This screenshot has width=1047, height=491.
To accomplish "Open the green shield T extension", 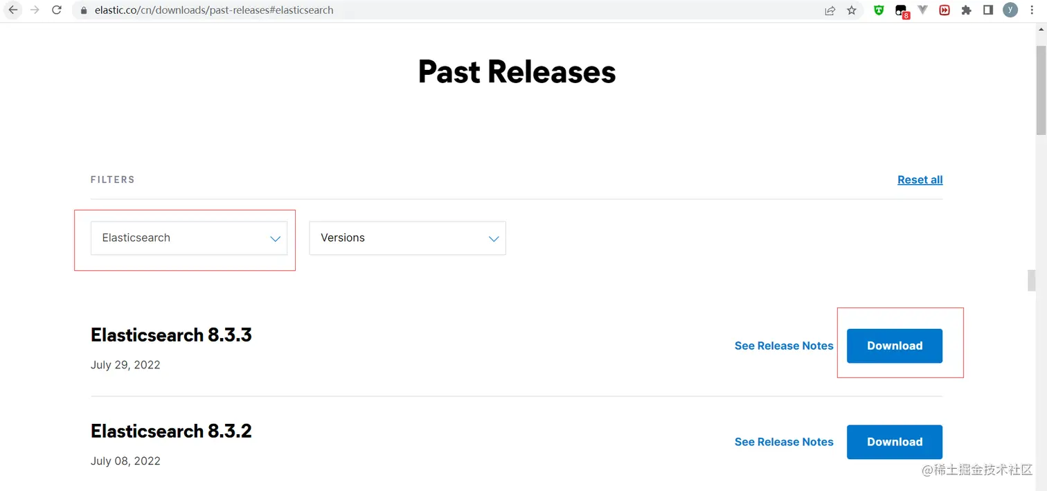I will click(x=879, y=10).
